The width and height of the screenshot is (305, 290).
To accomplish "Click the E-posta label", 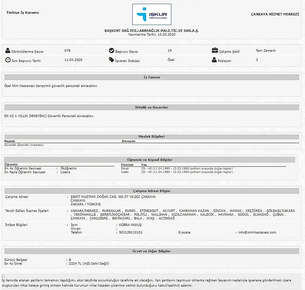I will pyautogui.click(x=184, y=232).
